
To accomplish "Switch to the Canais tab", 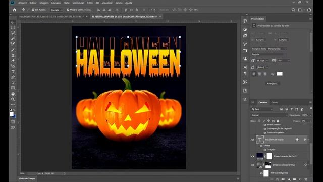I will click(275, 102).
